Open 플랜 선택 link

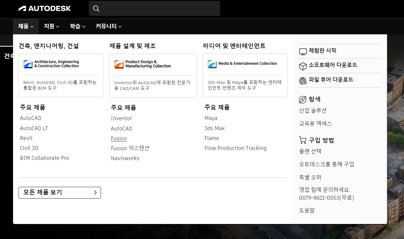(x=310, y=151)
